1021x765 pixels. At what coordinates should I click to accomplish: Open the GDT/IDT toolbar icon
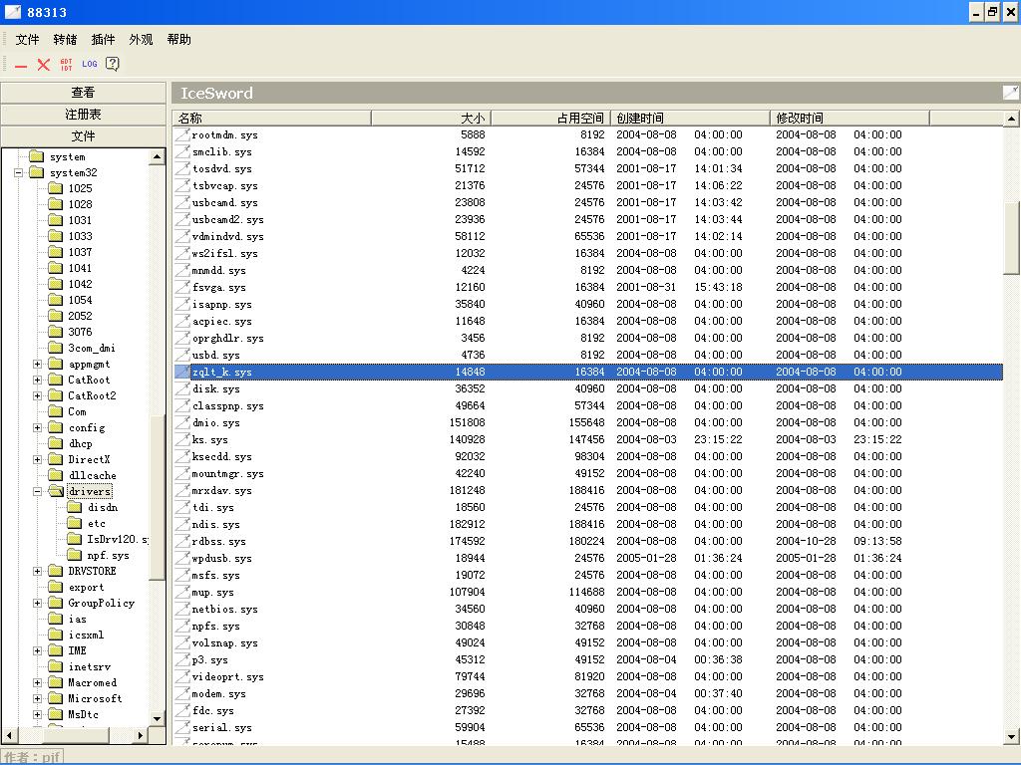pos(66,65)
